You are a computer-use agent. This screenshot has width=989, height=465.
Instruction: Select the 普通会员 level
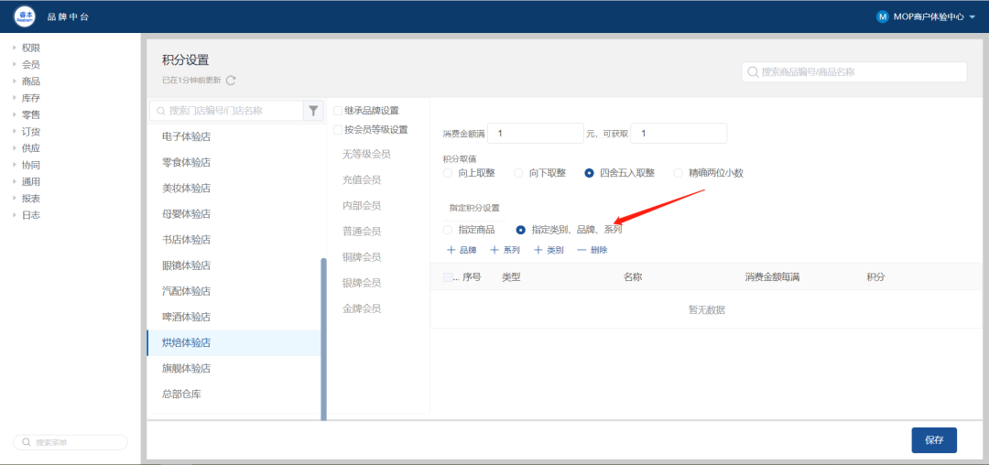362,232
